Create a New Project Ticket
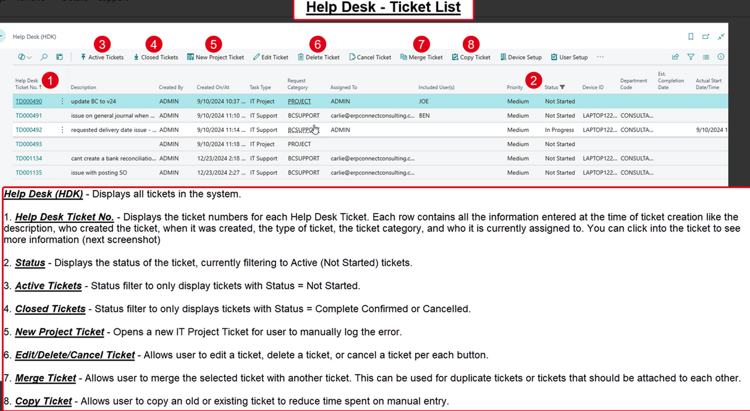Image resolution: width=750 pixels, height=411 pixels. coord(216,57)
